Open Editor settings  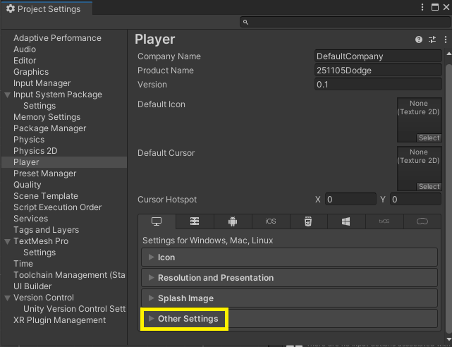click(25, 61)
